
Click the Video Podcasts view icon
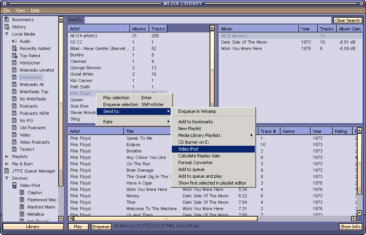click(x=14, y=142)
